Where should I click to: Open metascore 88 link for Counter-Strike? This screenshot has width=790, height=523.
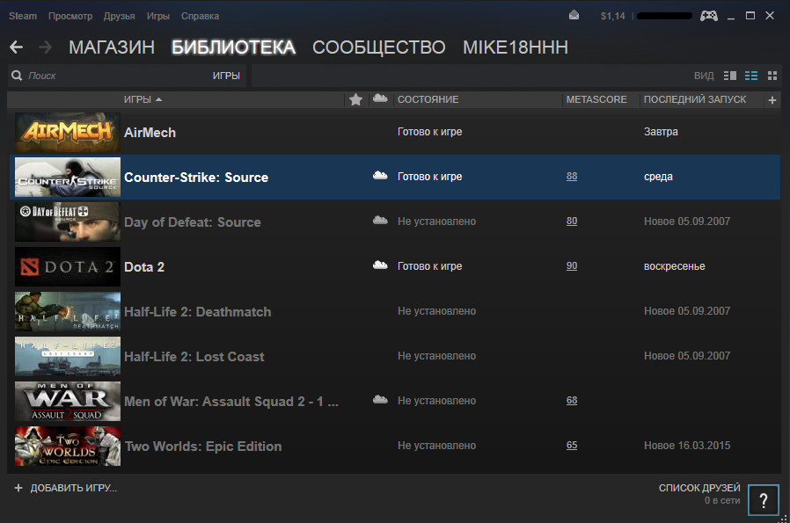pyautogui.click(x=572, y=176)
